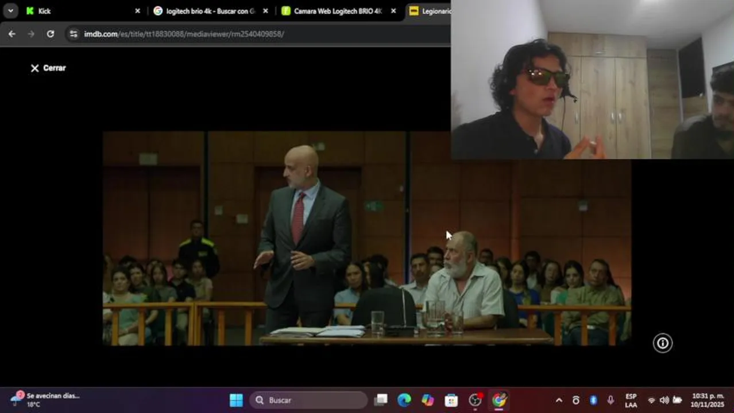The image size is (734, 413).
Task: Close the Camara Web Logitech BRIO tab
Action: point(393,11)
